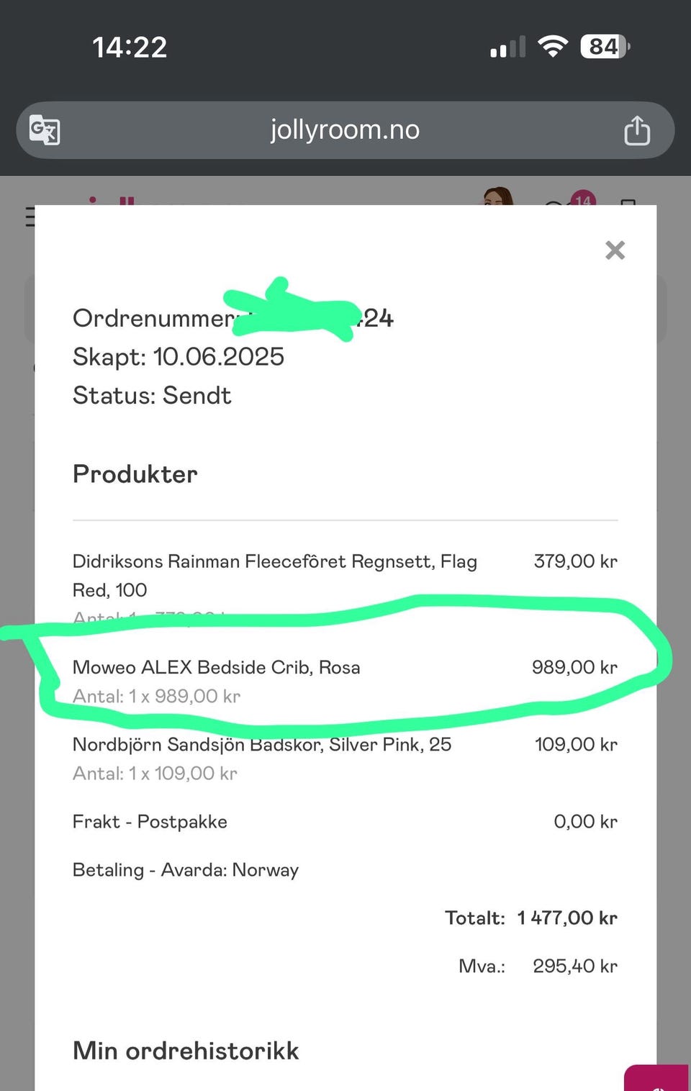Image resolution: width=691 pixels, height=1091 pixels.
Task: Tap the jollyroom.no address field
Action: 345,130
